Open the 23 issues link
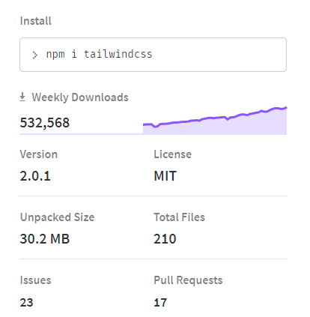Screen dimensions: 310x317 [26, 303]
